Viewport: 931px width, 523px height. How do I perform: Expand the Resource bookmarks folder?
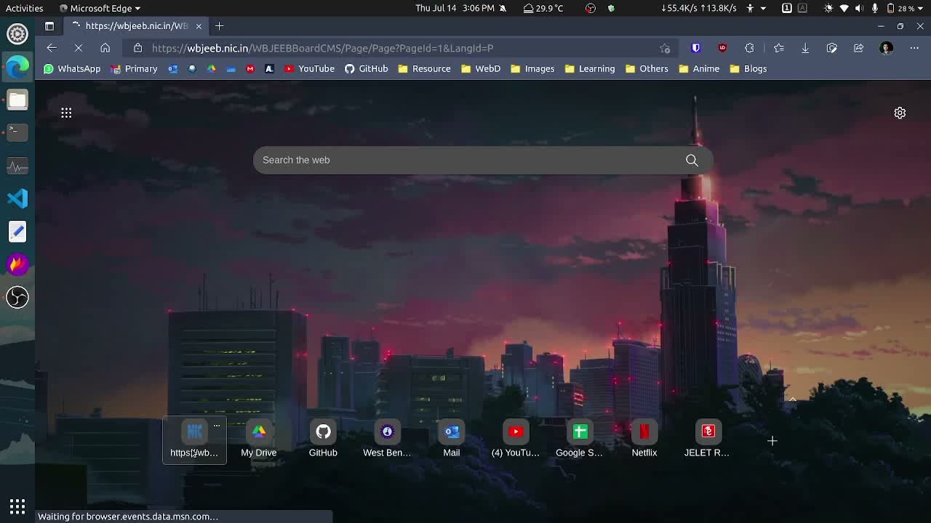click(424, 69)
